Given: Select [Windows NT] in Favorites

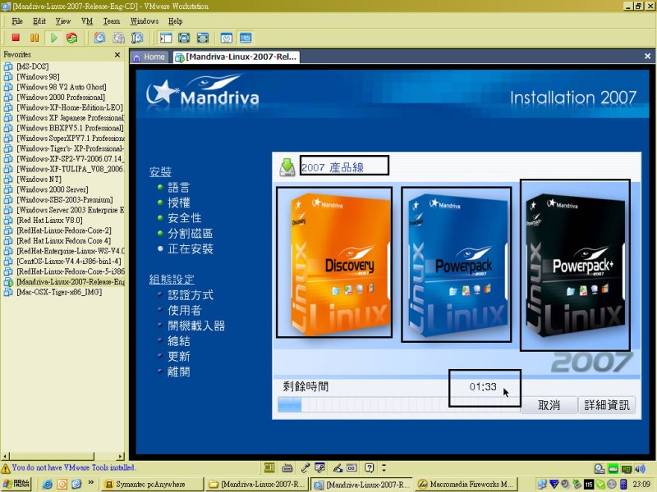Looking at the screenshot, I should 39,179.
